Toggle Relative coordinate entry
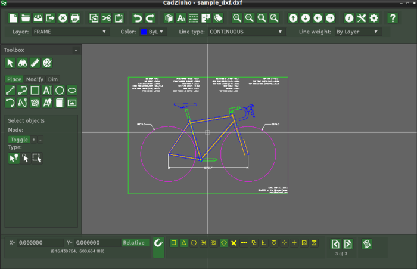417x269 pixels. point(135,243)
